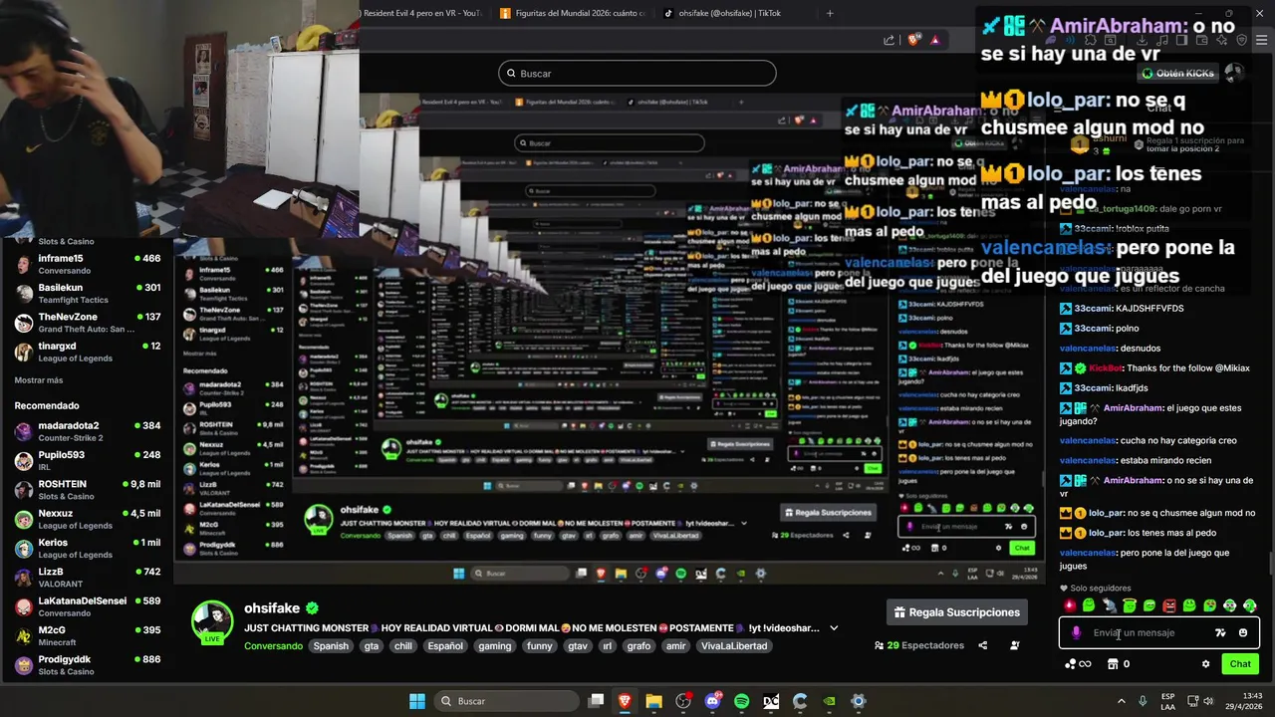Click the verified badge next to ohsifake
This screenshot has height=717, width=1275.
(x=312, y=608)
